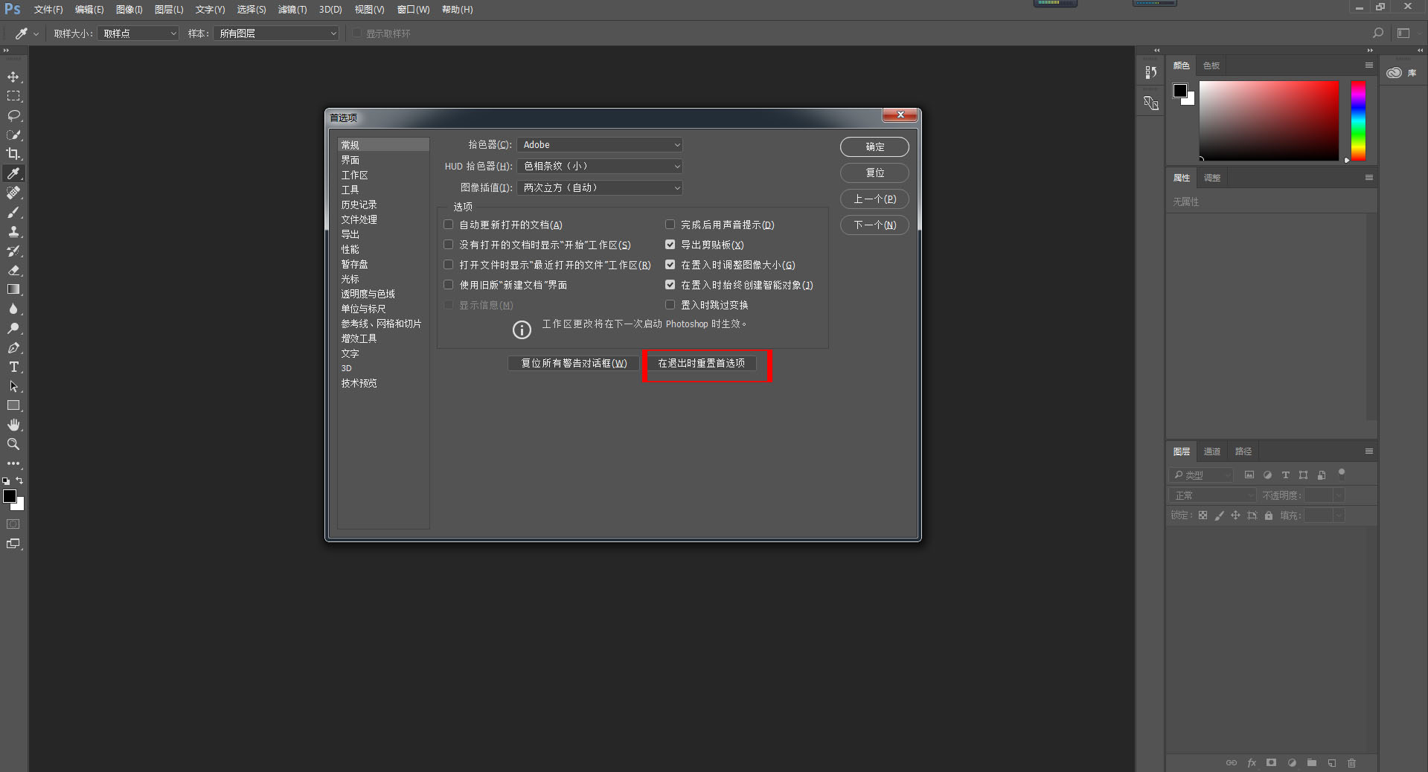The width and height of the screenshot is (1428, 772).
Task: Select the Clone Stamp tool
Action: click(x=13, y=231)
